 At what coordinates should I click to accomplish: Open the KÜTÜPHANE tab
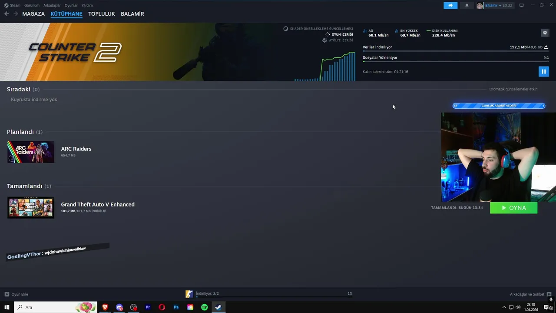point(66,14)
